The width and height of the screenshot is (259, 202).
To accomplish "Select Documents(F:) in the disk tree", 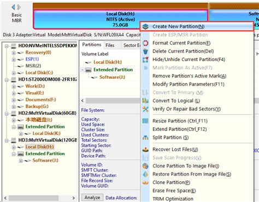I will click(40, 100).
